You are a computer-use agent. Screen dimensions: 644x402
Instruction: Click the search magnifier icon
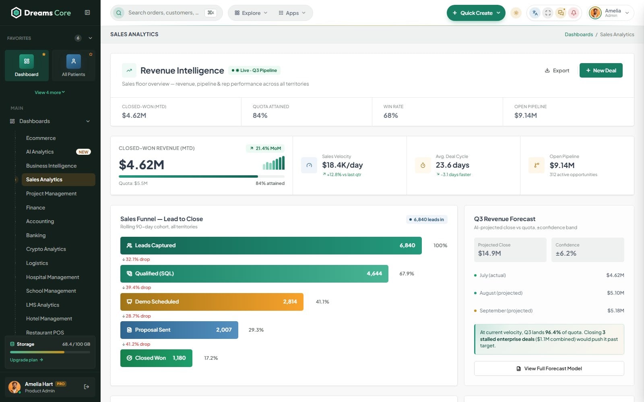[x=119, y=13]
